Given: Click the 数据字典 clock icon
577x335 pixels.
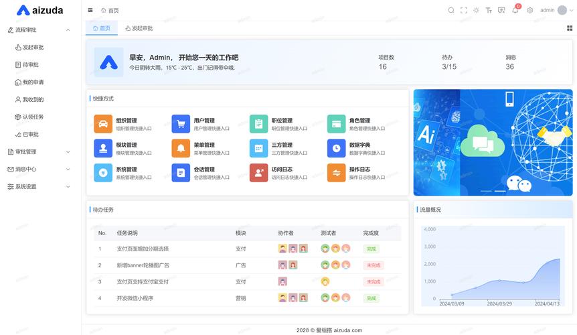Looking at the screenshot, I should 336,148.
